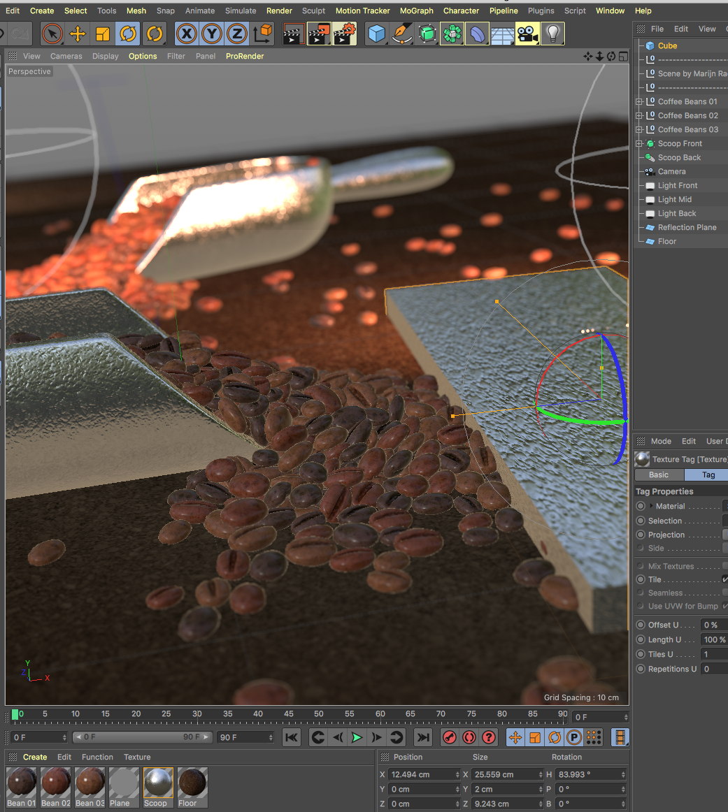Play the animation forwards

(x=357, y=737)
